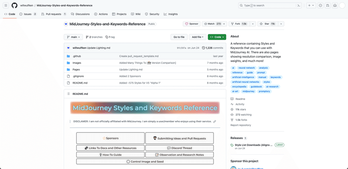Click the neural-network topic tag
348x169 pixels.
pos(247,68)
